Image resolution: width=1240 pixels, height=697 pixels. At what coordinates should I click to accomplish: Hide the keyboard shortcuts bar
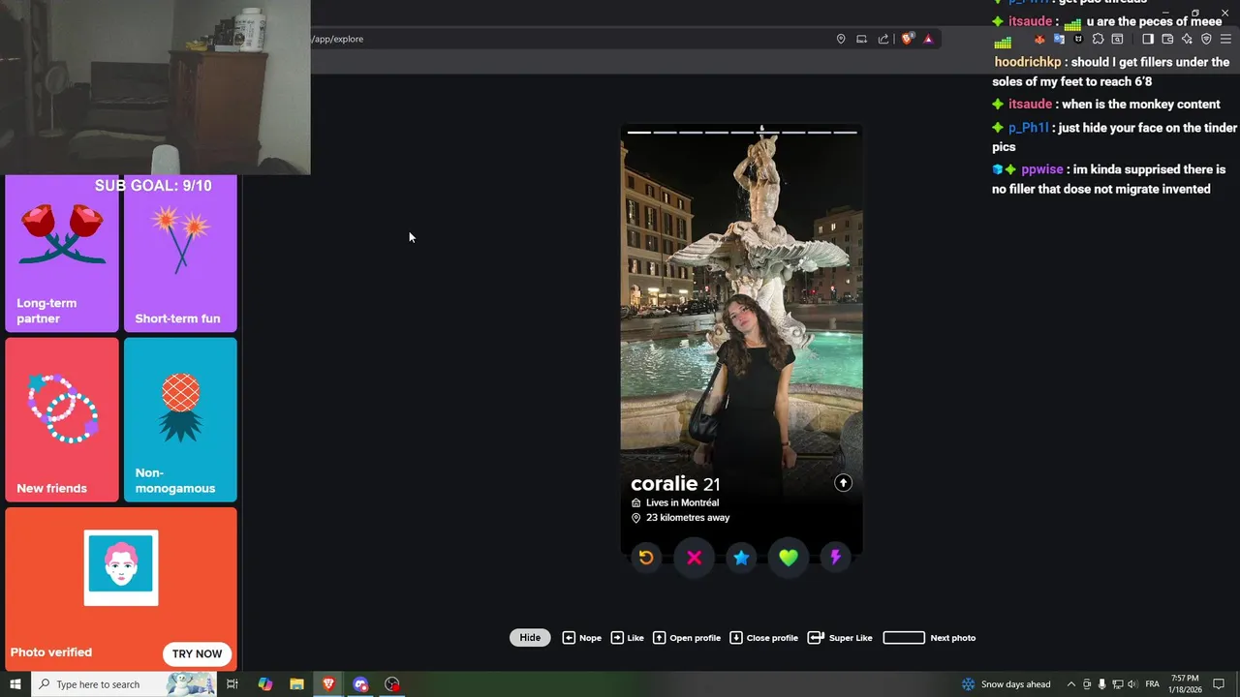pyautogui.click(x=530, y=638)
